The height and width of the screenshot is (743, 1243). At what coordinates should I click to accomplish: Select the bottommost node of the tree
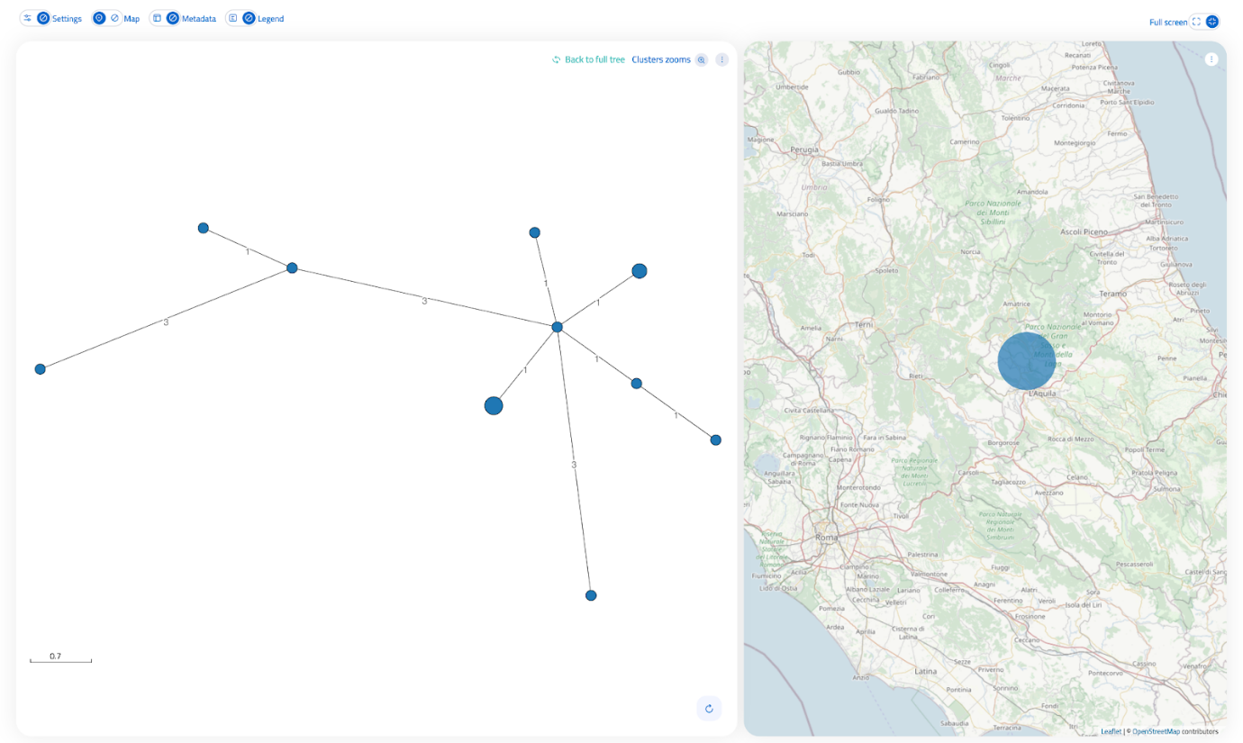click(591, 595)
